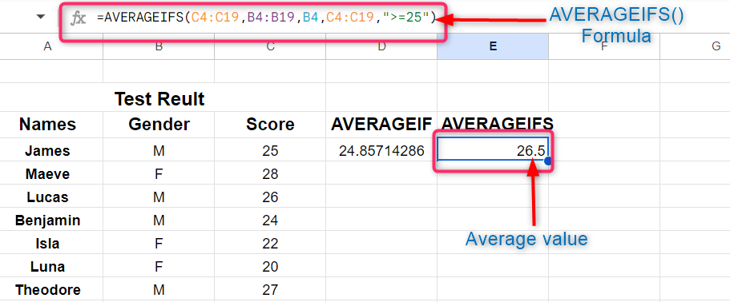This screenshot has height=302, width=730.
Task: Select the cell containing Isla
Action: click(47, 243)
